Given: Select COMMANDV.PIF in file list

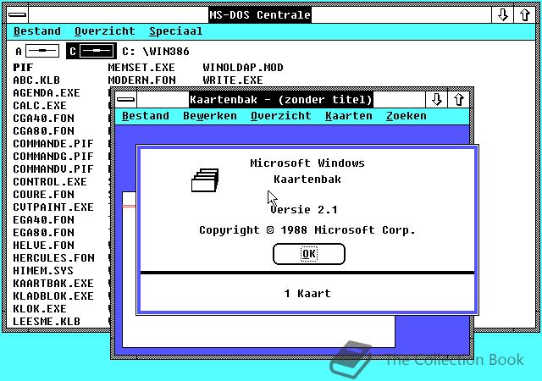Looking at the screenshot, I should coord(53,169).
